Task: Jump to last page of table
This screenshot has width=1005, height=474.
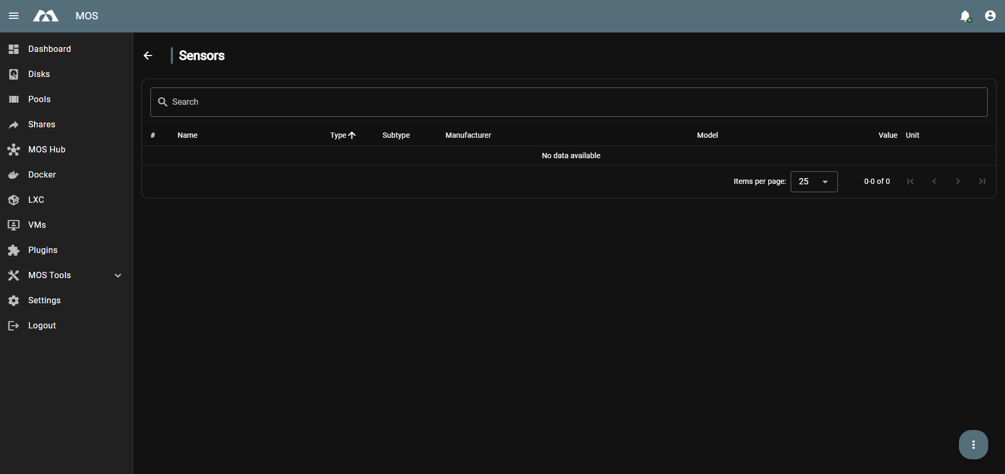Action: click(982, 181)
